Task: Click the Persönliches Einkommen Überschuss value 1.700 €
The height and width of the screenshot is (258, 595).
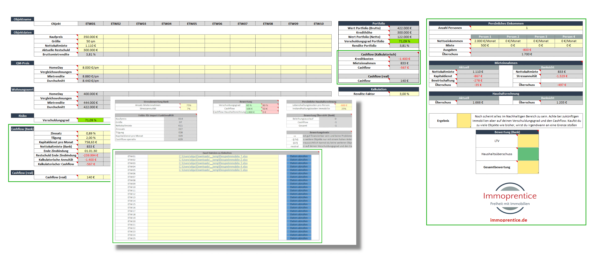Action: coord(527,54)
